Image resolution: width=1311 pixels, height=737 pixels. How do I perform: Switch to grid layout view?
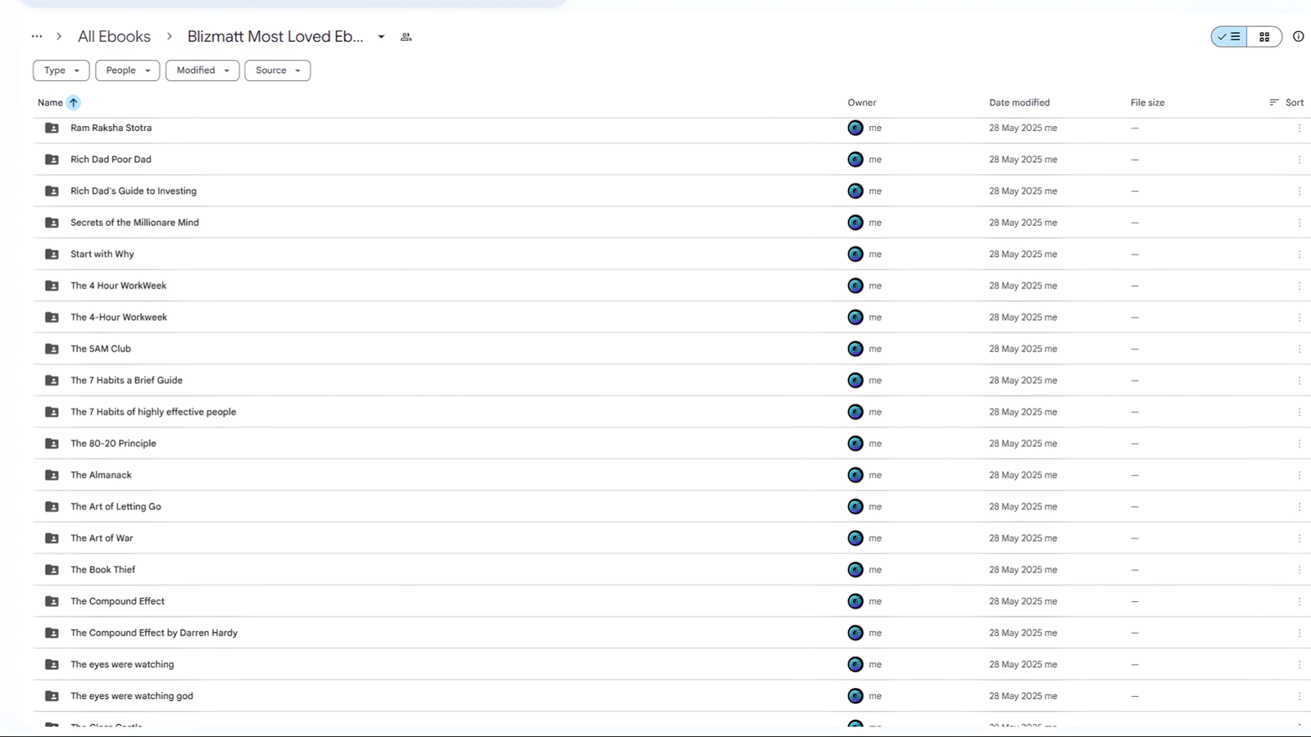[1264, 37]
